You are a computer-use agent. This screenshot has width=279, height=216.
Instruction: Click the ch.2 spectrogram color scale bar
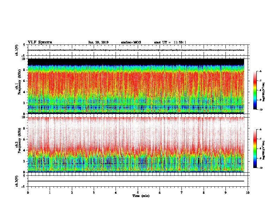255,149
